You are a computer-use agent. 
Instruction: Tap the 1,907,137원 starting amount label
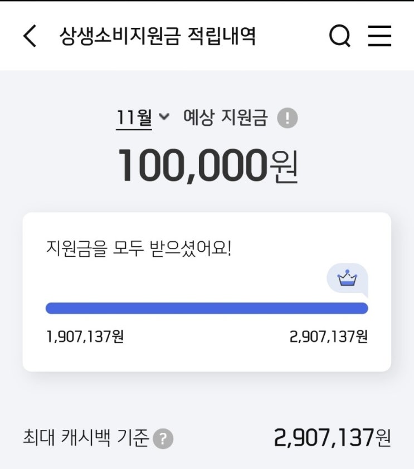click(x=85, y=337)
